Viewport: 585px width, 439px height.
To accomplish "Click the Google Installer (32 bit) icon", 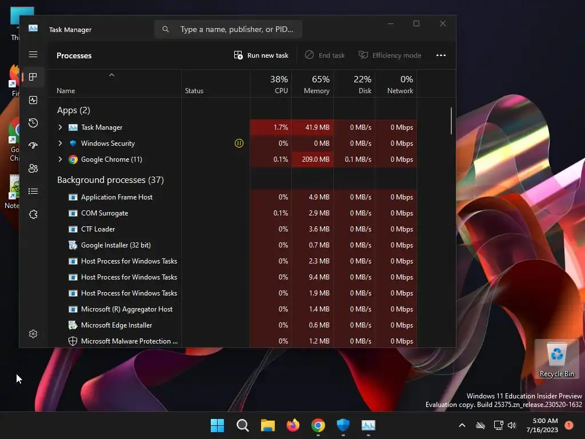I will click(x=73, y=245).
